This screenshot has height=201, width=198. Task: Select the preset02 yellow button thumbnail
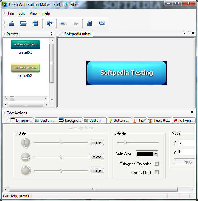pos(25,68)
